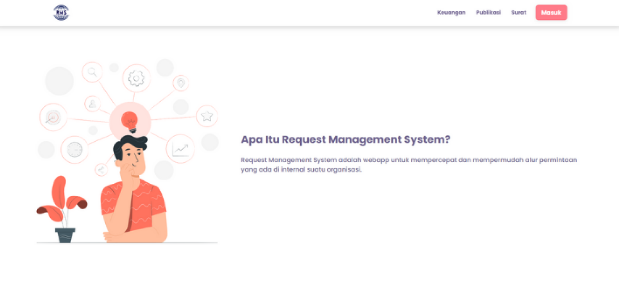This screenshot has height=295, width=619.
Task: Click the text 'yang ada di internal suatu organisasi'
Action: (x=301, y=170)
